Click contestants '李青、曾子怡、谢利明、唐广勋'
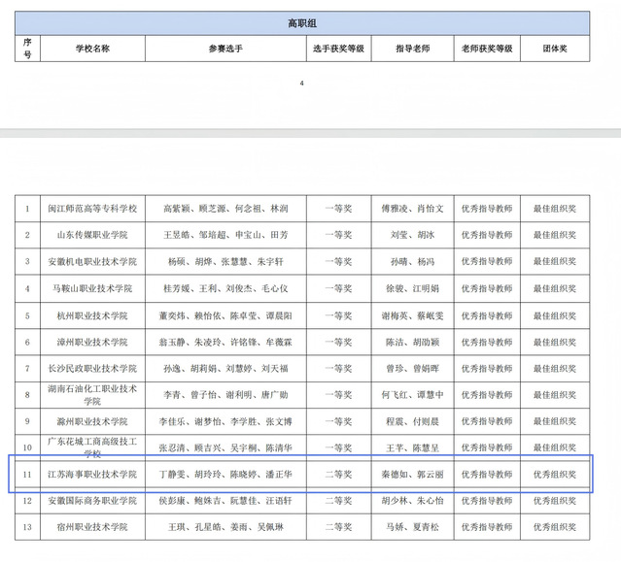Image resolution: width=621 pixels, height=562 pixels. point(225,395)
